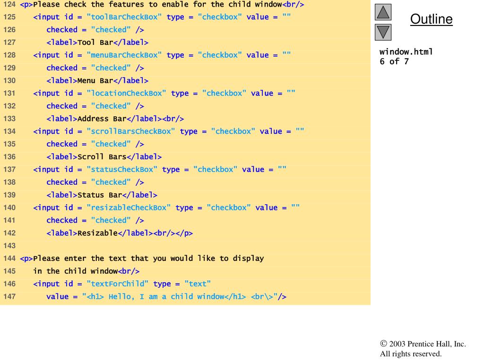Viewport: 484px width, 363px height.
Task: Click the Scroll Bars label text
Action: pos(102,157)
